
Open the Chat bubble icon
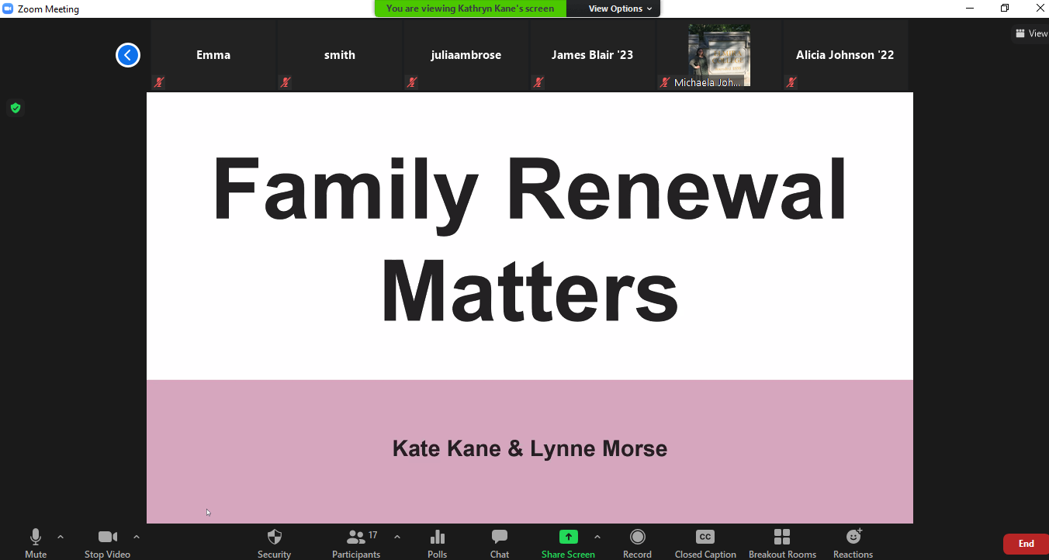pyautogui.click(x=500, y=537)
